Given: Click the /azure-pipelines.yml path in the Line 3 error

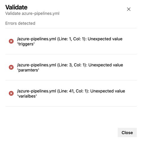Looking at the screenshot, I should [x=37, y=65].
